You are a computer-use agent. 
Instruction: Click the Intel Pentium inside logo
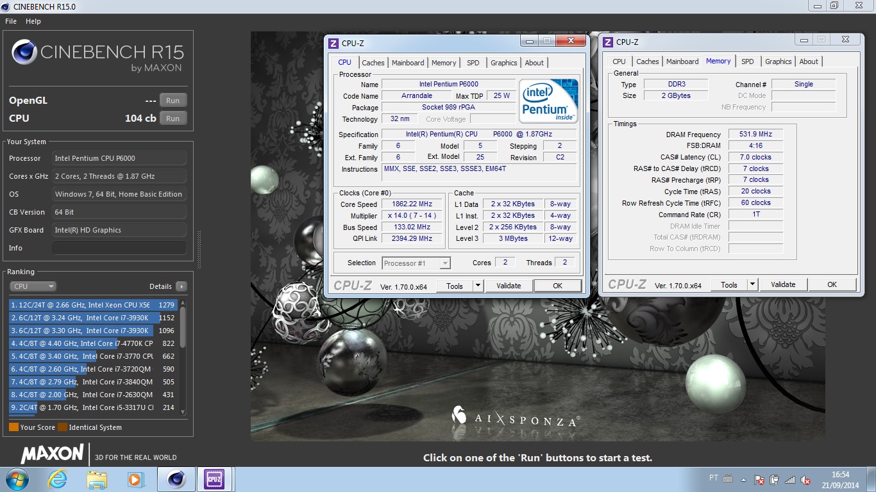click(548, 101)
